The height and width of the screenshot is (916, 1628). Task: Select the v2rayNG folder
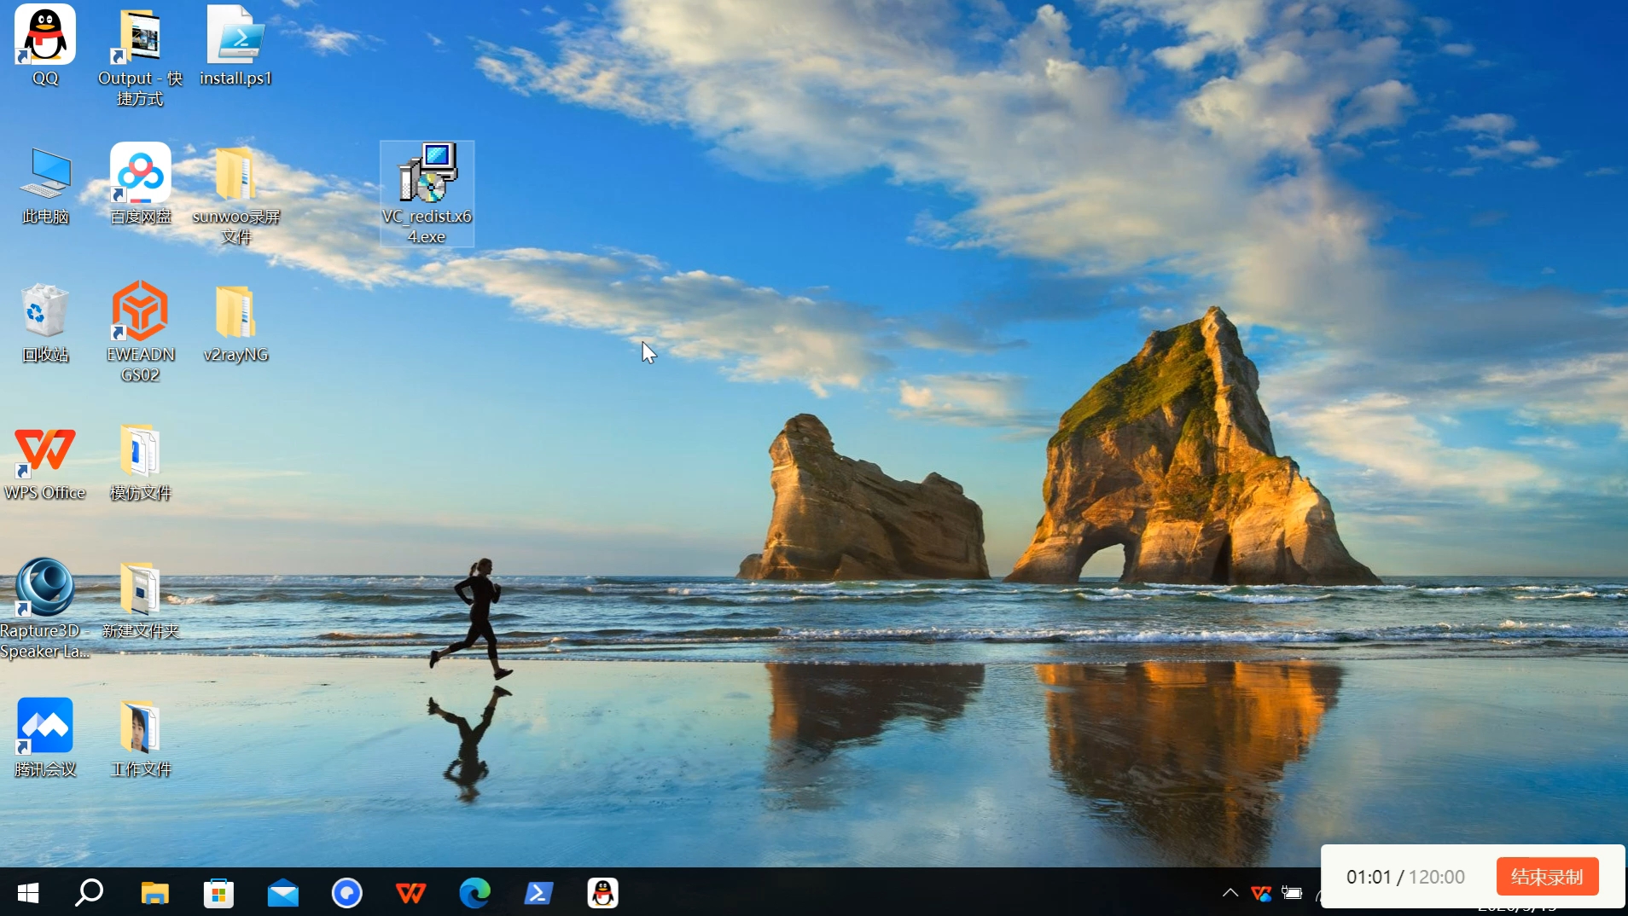[x=235, y=322]
